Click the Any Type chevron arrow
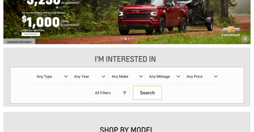Screen dimensions: 254x132 (x=66, y=77)
